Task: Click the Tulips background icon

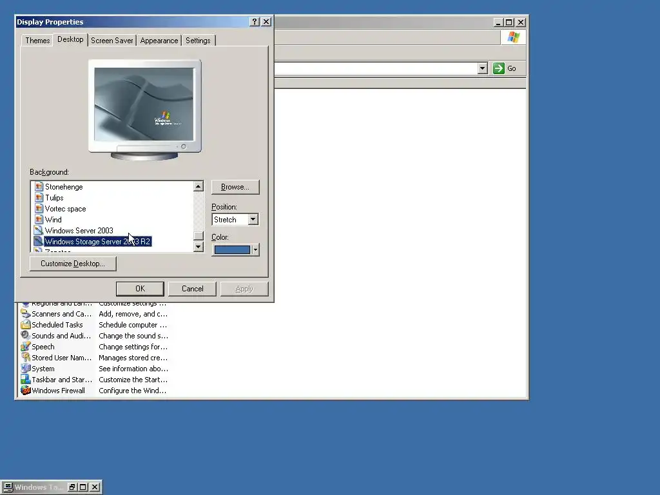Action: tap(39, 197)
